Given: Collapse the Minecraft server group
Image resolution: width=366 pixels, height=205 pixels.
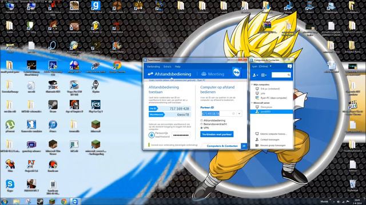Looking at the screenshot, I should [x=252, y=102].
